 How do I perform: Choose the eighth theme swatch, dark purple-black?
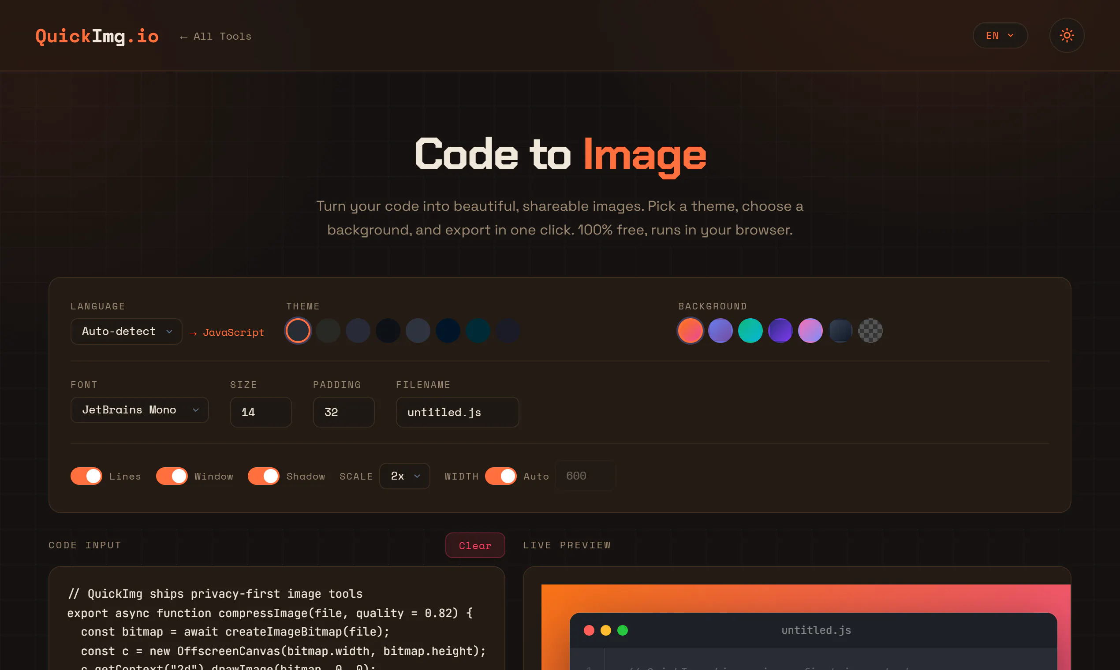pyautogui.click(x=508, y=331)
